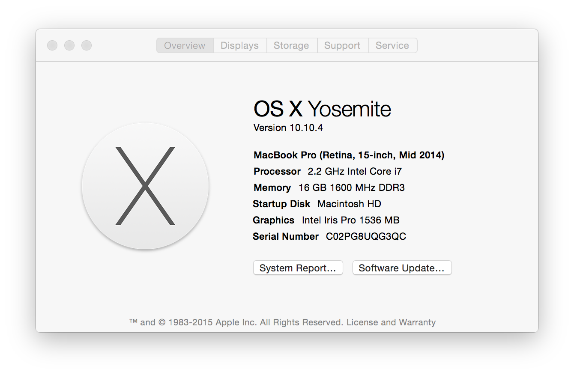Click the window zoom button
The height and width of the screenshot is (375, 574).
[x=87, y=45]
